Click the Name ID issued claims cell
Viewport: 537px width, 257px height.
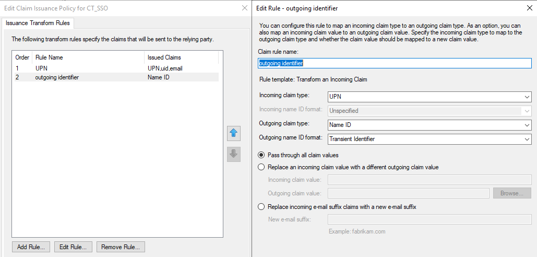click(x=158, y=77)
